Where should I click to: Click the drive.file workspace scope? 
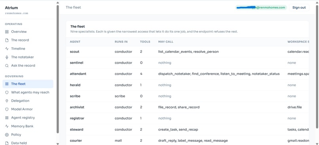294,107
